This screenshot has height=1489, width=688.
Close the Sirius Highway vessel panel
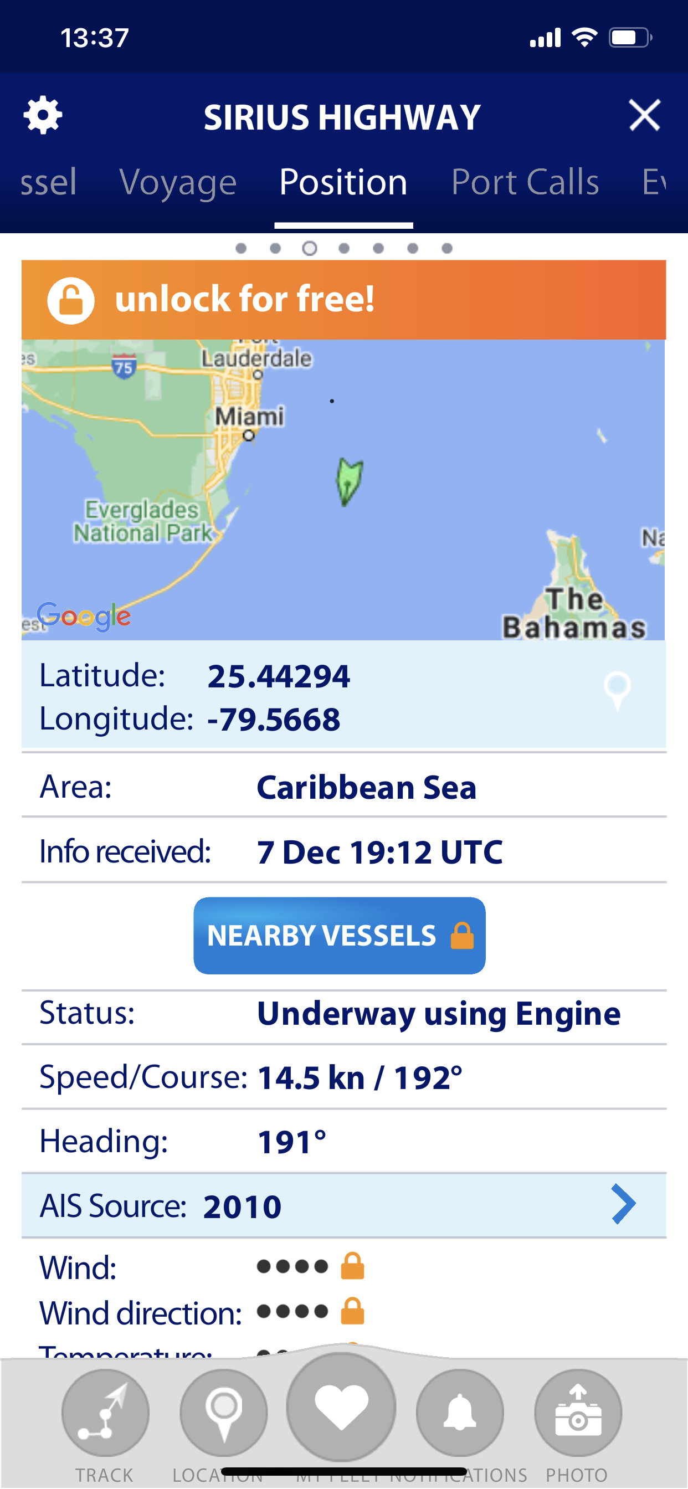[644, 115]
